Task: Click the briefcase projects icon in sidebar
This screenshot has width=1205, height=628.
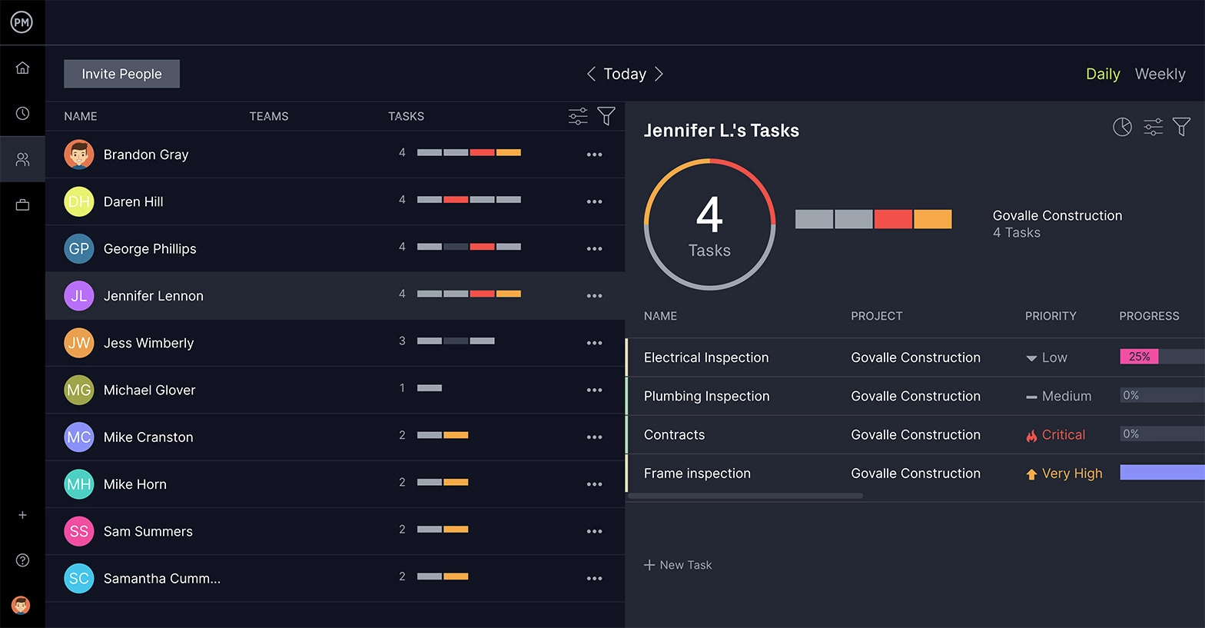Action: (x=22, y=204)
